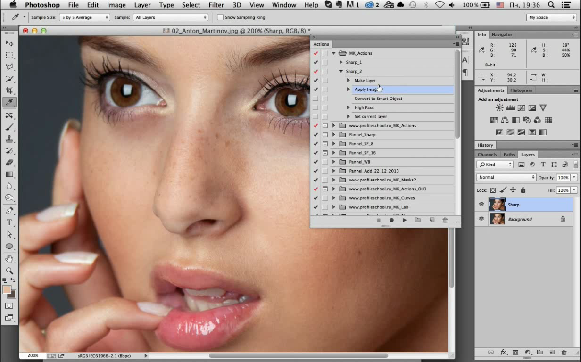581x362 pixels.
Task: Select the Pen tool
Action: tap(9, 211)
